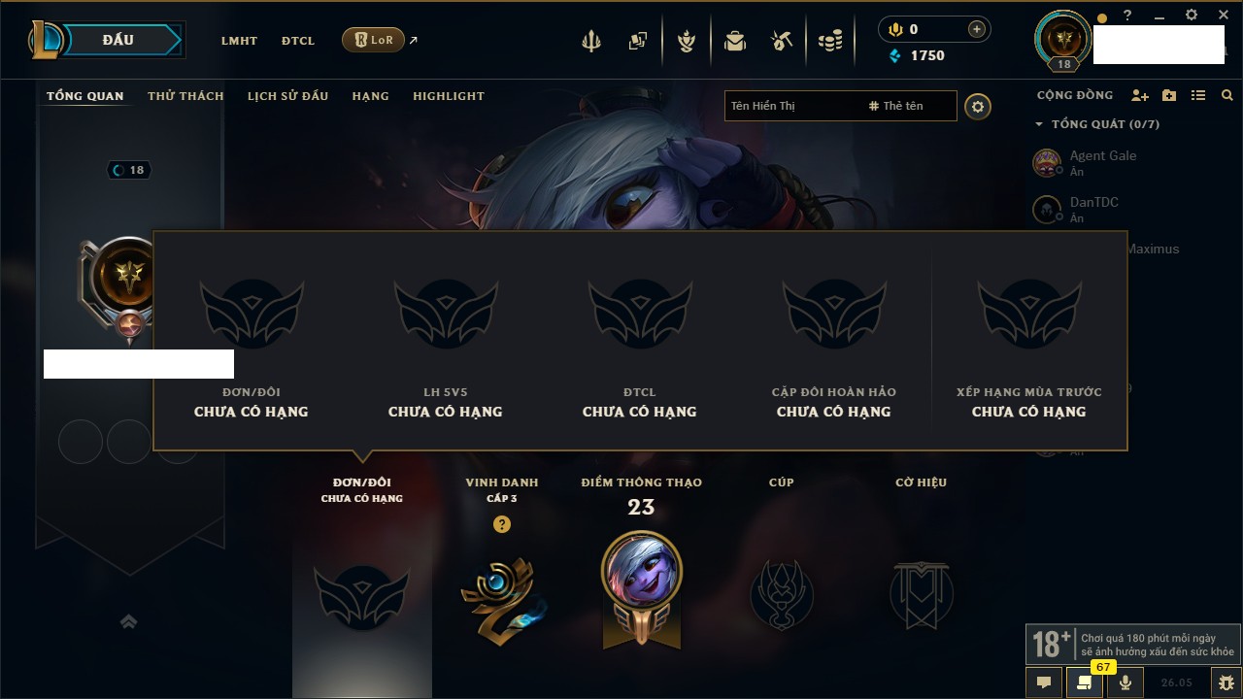Expand the profile banner up chevron
Screen dimensions: 1243x699
[128, 621]
